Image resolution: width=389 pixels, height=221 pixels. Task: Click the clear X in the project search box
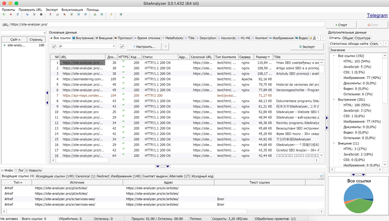point(44,33)
